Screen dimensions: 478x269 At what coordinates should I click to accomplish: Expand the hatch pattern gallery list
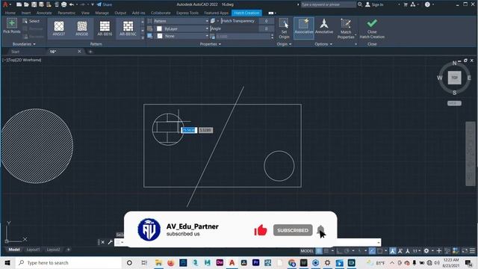(143, 38)
